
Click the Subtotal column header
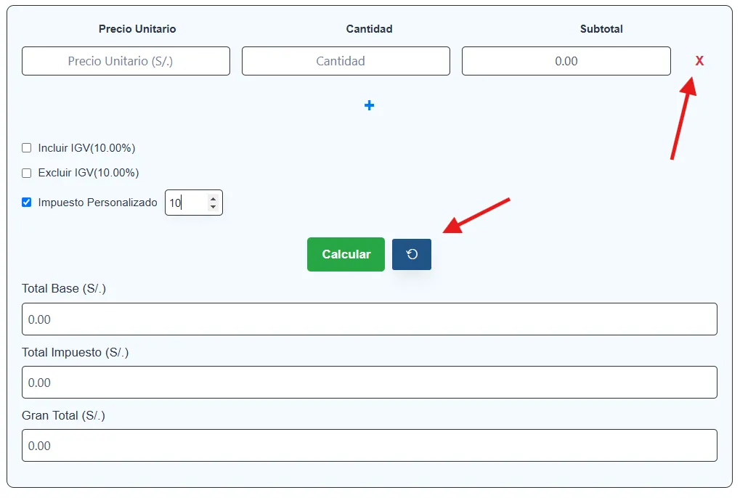pos(601,29)
